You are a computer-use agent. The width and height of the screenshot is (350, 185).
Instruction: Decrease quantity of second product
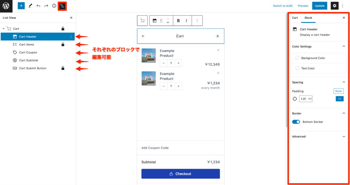point(164,86)
